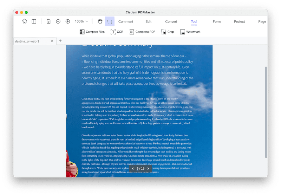Click the vertical scrollbar thumb
Viewport: 281px width, 195px height.
(x=266, y=112)
